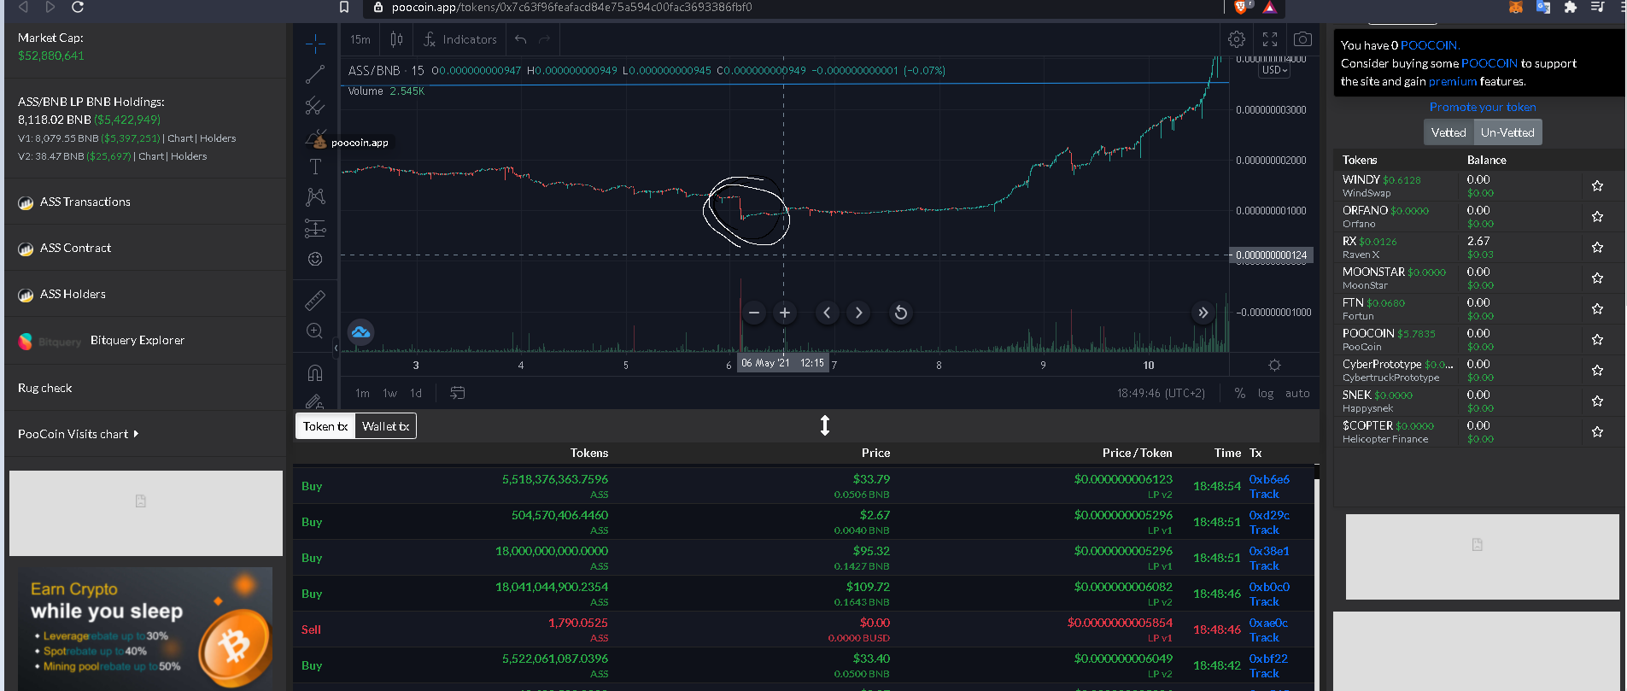Screen dimensions: 1627x691
Task: Switch to Wallet tx tab
Action: click(x=385, y=426)
